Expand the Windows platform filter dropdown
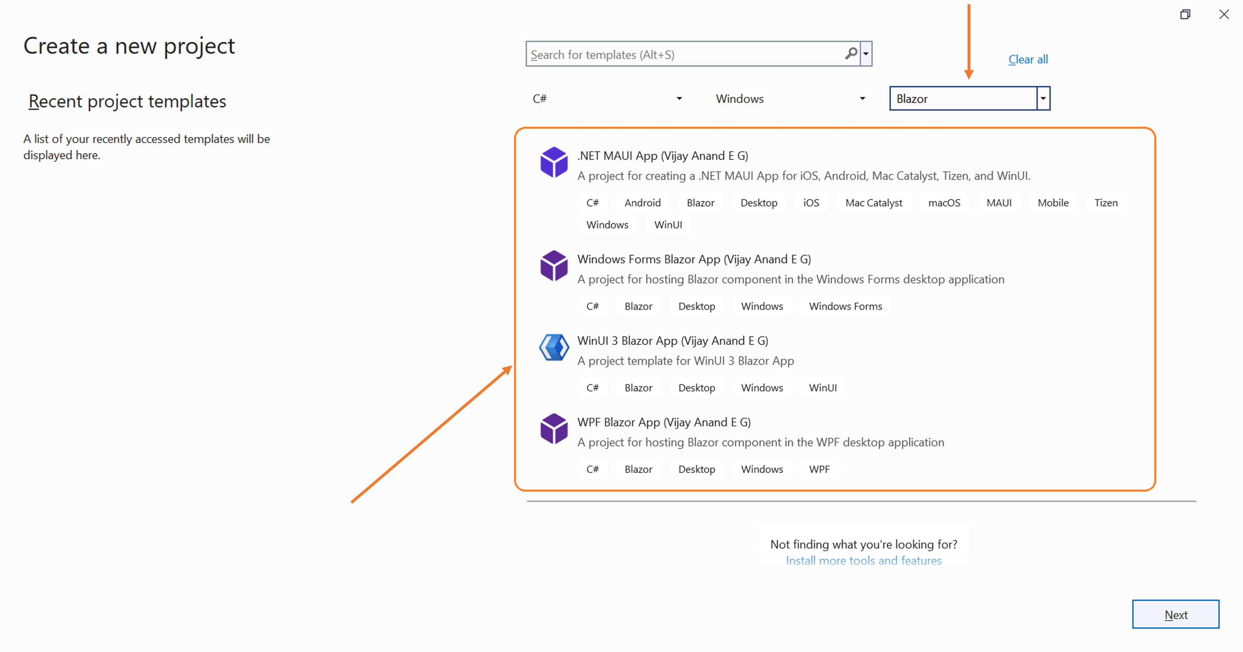Image resolution: width=1243 pixels, height=652 pixels. tap(862, 99)
